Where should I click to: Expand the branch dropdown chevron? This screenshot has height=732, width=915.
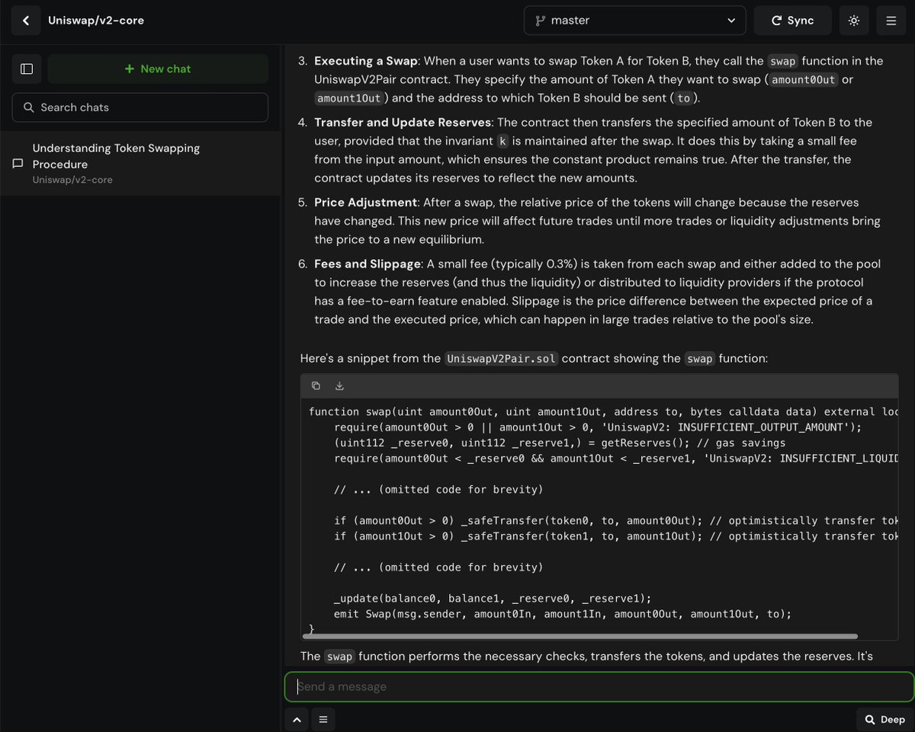point(730,20)
